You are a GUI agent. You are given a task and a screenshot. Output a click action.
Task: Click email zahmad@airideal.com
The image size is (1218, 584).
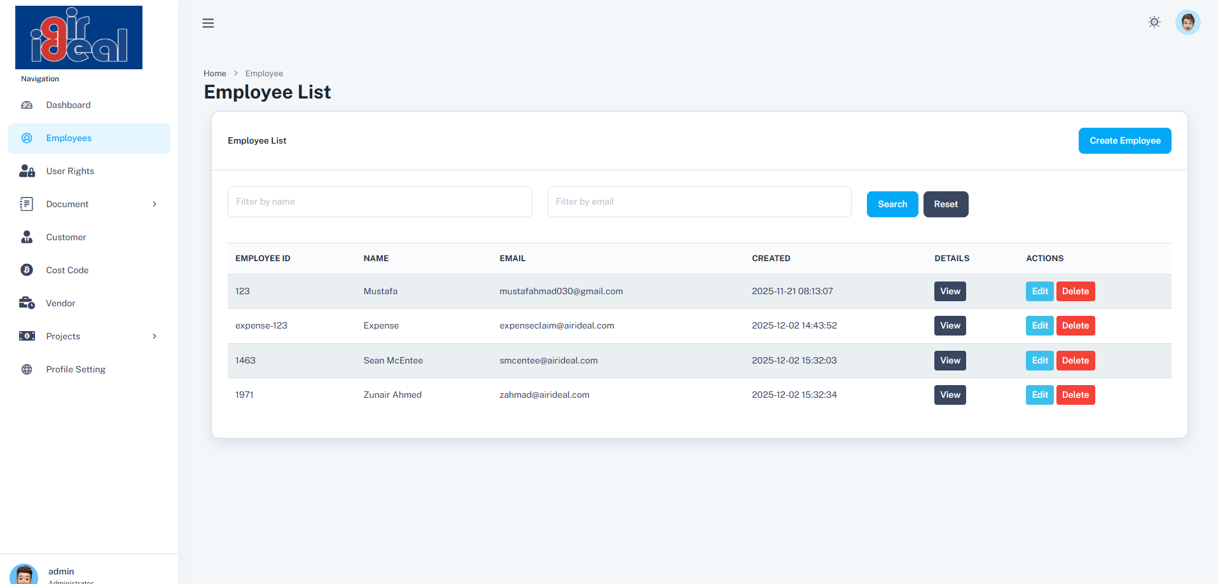click(x=544, y=395)
